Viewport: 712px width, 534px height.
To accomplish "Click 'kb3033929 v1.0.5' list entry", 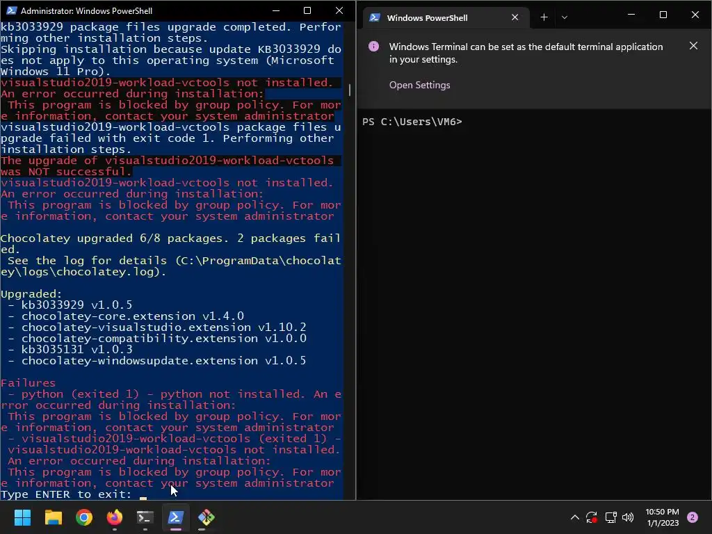I will click(x=76, y=305).
